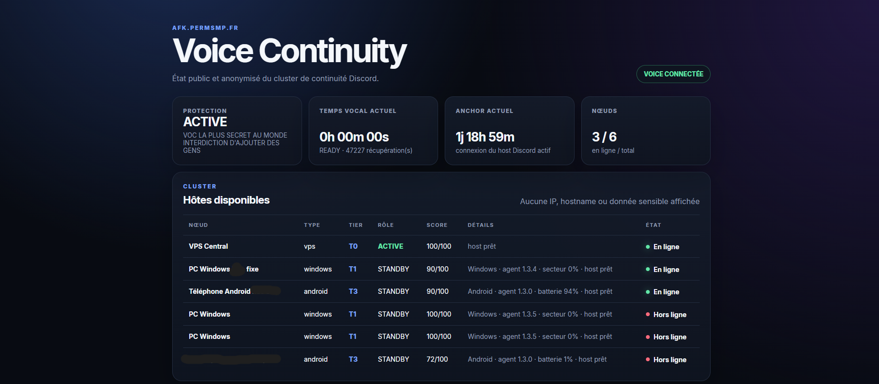Click the ÉTAT column header
Screen dimensions: 879x384
point(654,225)
